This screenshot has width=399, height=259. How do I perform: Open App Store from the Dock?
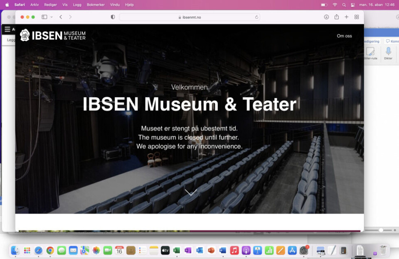292,250
